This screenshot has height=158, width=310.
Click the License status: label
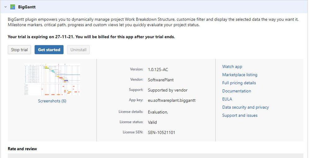(131, 122)
